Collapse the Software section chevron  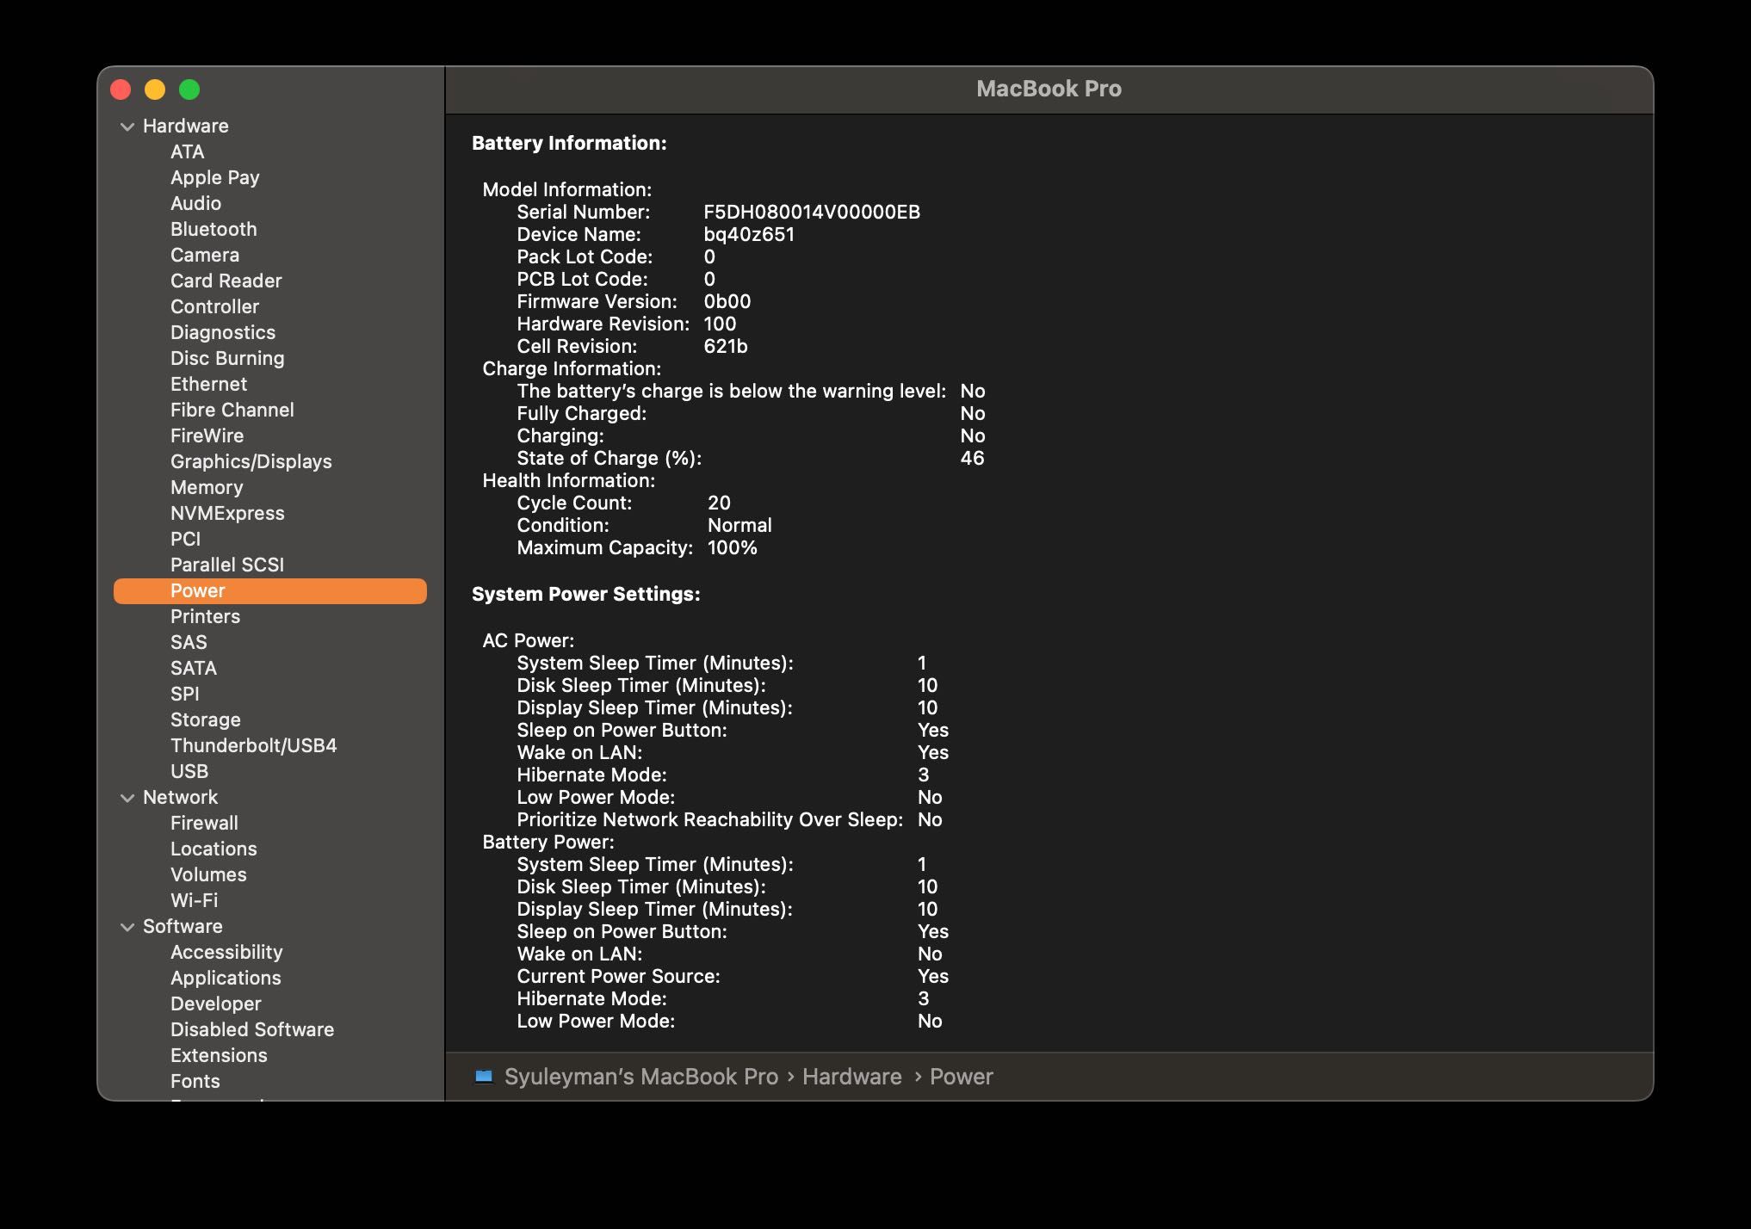pos(127,927)
